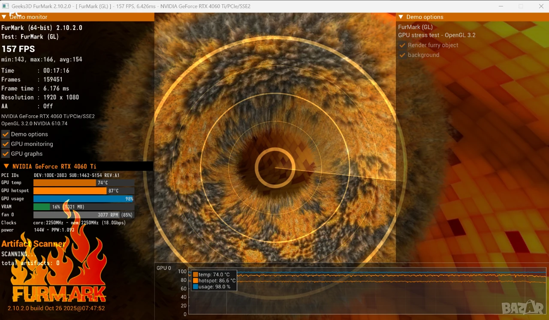Click the GPU stress test - OpenGL 3.2 text

pyautogui.click(x=437, y=35)
